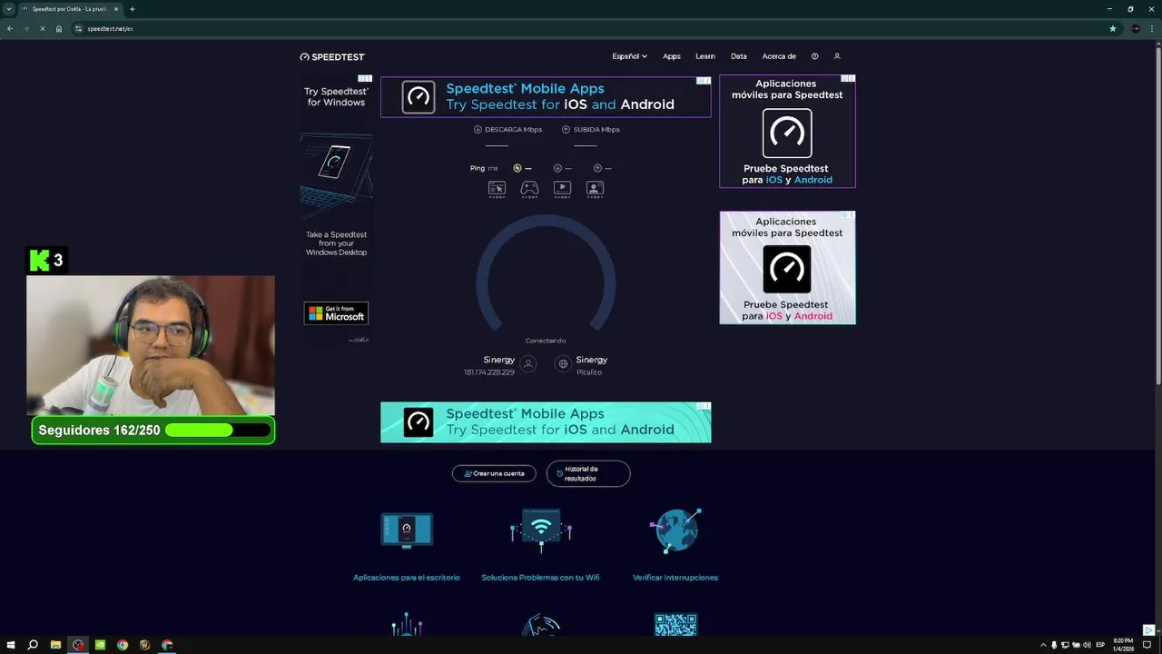This screenshot has width=1162, height=654.
Task: Click the lower right Aplicaciones móviles ad
Action: point(787,267)
